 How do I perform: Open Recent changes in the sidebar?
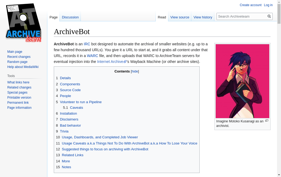click(x=19, y=57)
